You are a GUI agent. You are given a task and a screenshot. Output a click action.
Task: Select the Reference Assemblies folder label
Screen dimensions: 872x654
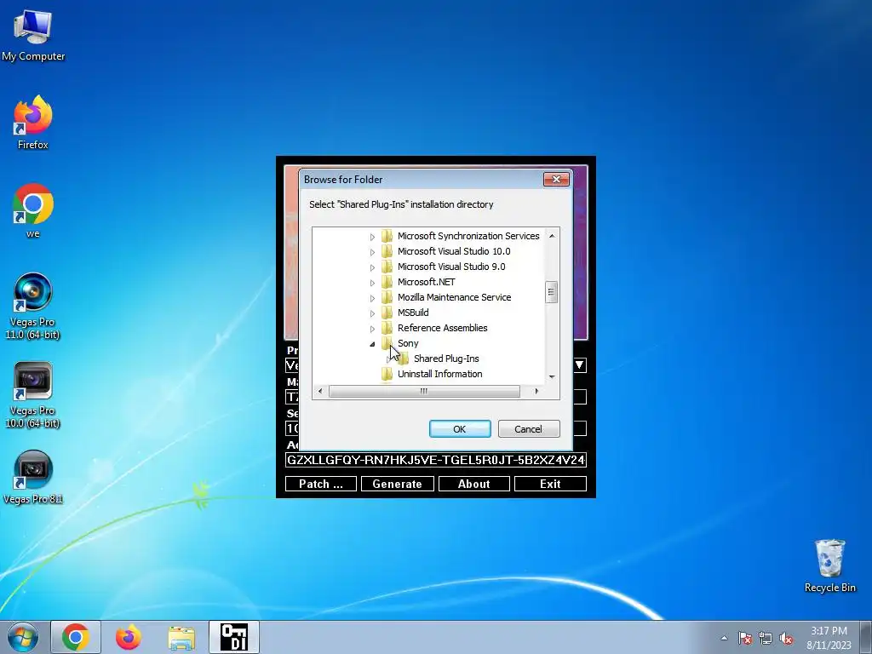pos(442,328)
